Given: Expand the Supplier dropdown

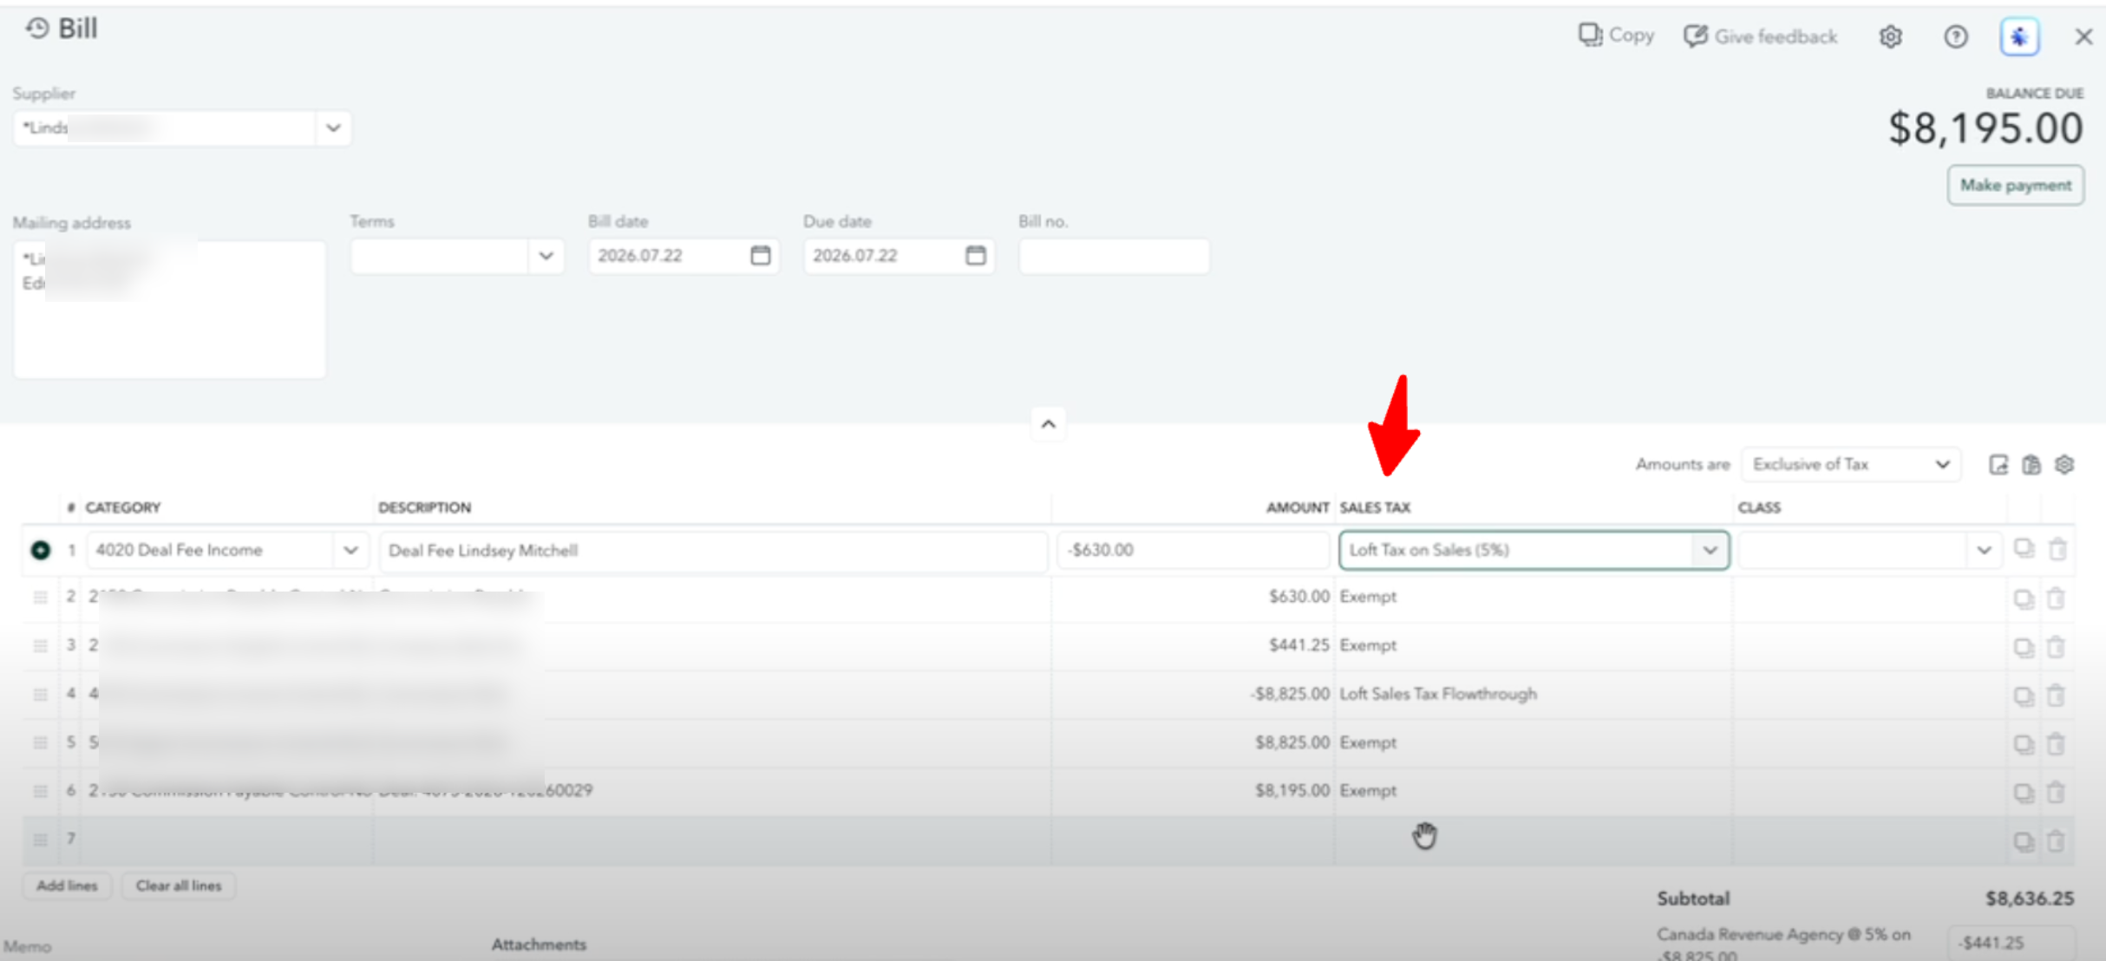Looking at the screenshot, I should (x=333, y=128).
